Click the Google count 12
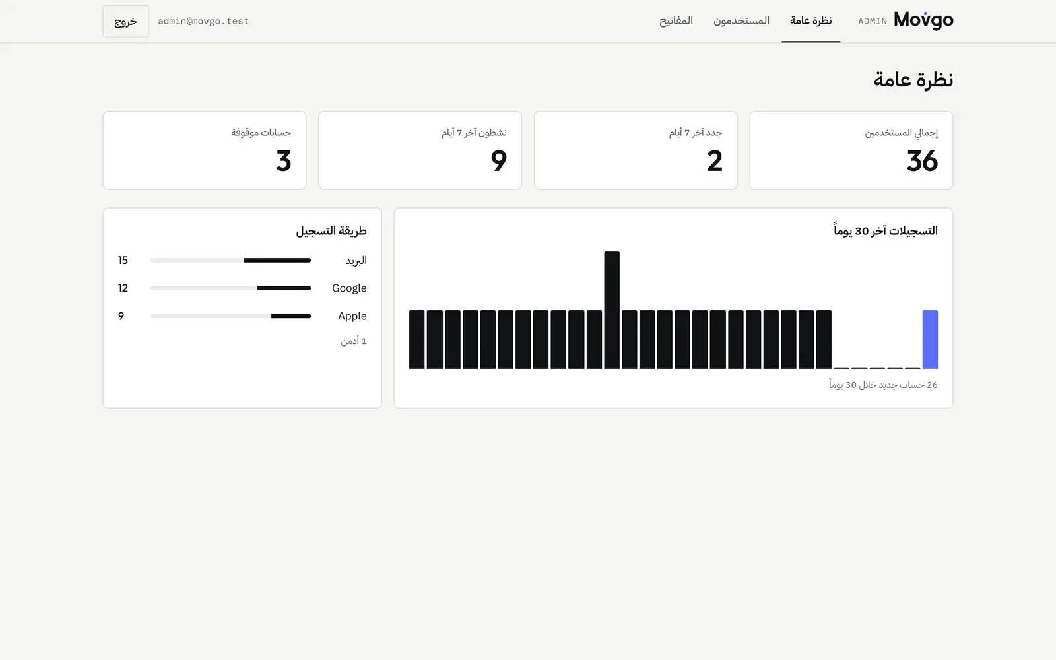 123,288
